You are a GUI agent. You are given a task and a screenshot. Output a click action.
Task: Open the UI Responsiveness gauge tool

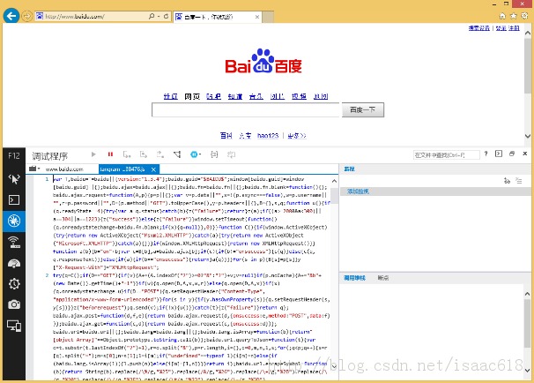click(14, 263)
